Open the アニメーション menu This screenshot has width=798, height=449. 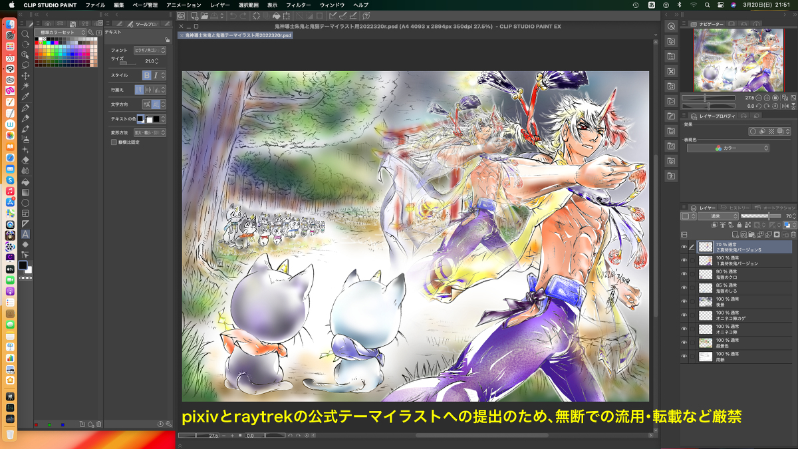(x=184, y=5)
